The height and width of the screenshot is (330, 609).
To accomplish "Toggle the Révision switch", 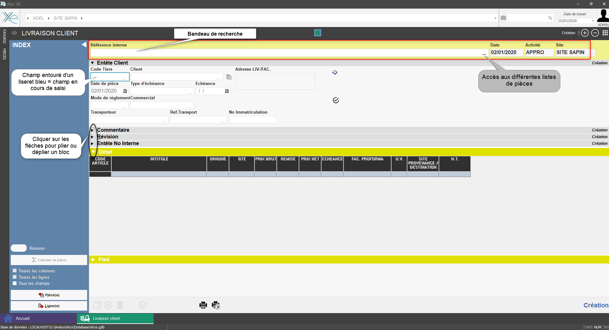I will click(x=19, y=248).
